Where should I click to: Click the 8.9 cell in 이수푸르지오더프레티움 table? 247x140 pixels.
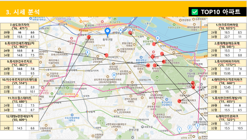click(32, 87)
